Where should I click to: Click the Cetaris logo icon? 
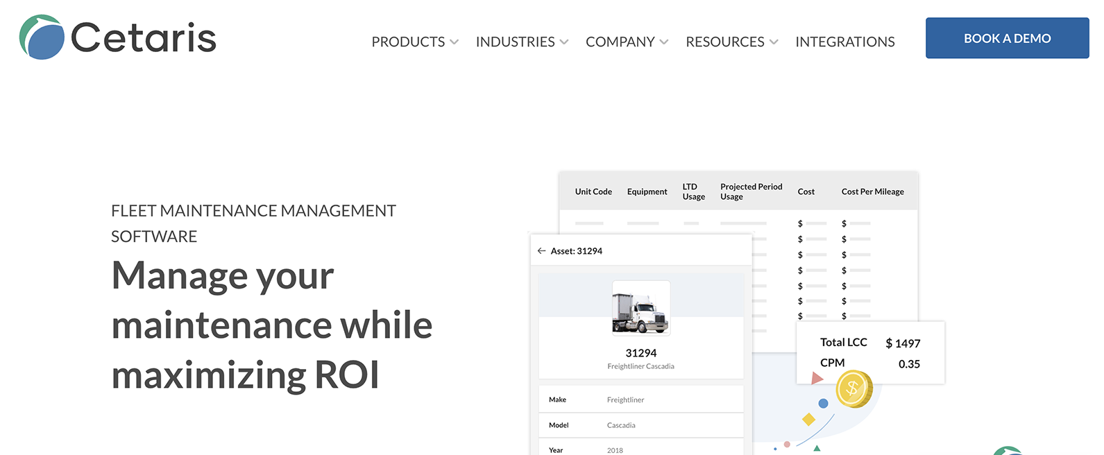click(42, 37)
